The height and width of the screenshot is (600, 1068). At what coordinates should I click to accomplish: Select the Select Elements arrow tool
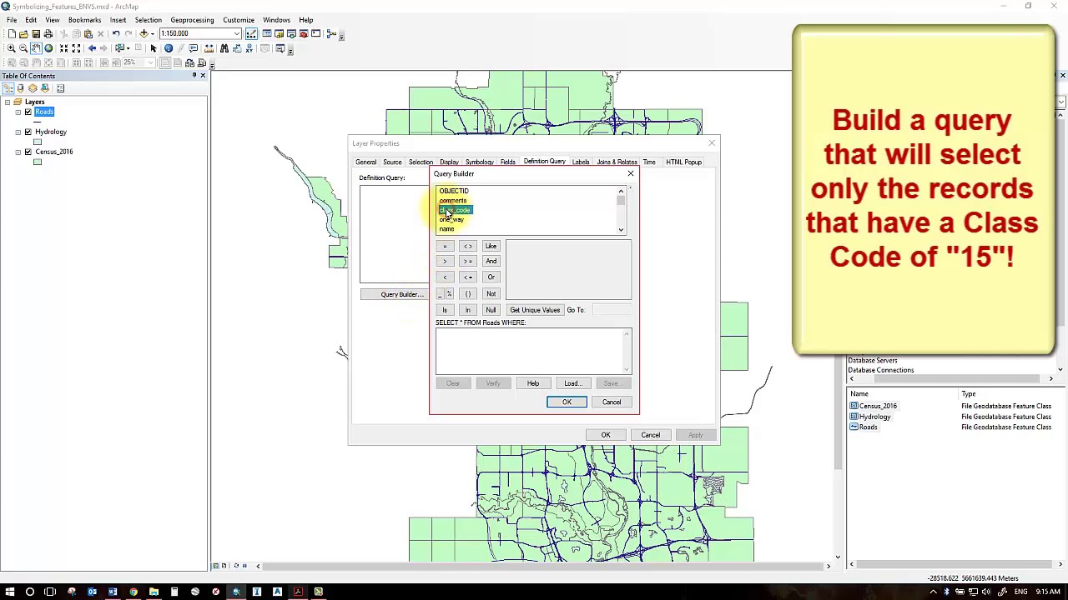154,48
